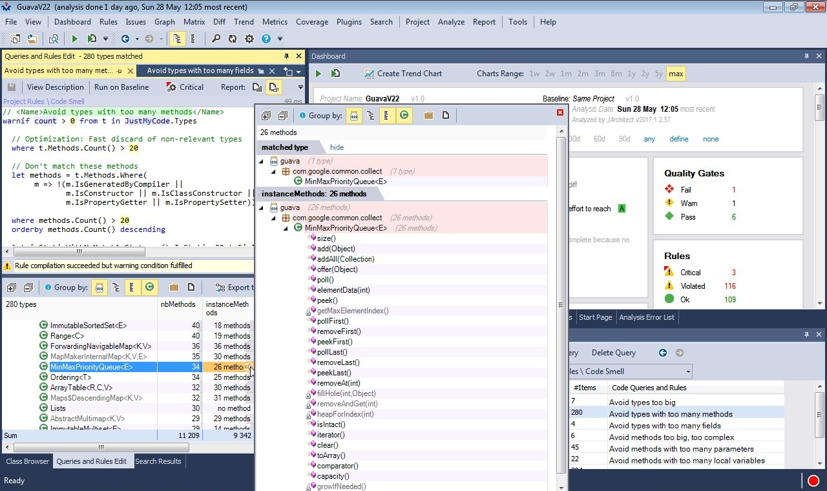This screenshot has width=827, height=491.
Task: Open the Analyze menu
Action: [x=451, y=22]
